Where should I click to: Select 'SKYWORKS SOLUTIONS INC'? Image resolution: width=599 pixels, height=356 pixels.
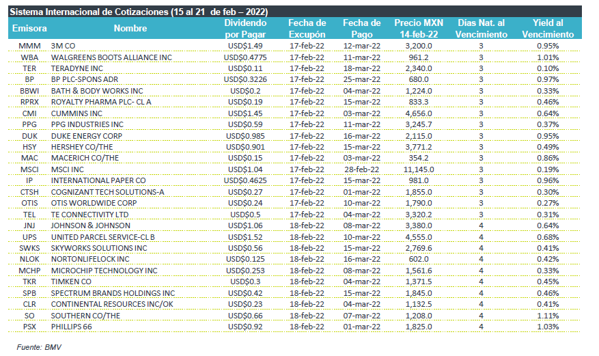coord(99,248)
